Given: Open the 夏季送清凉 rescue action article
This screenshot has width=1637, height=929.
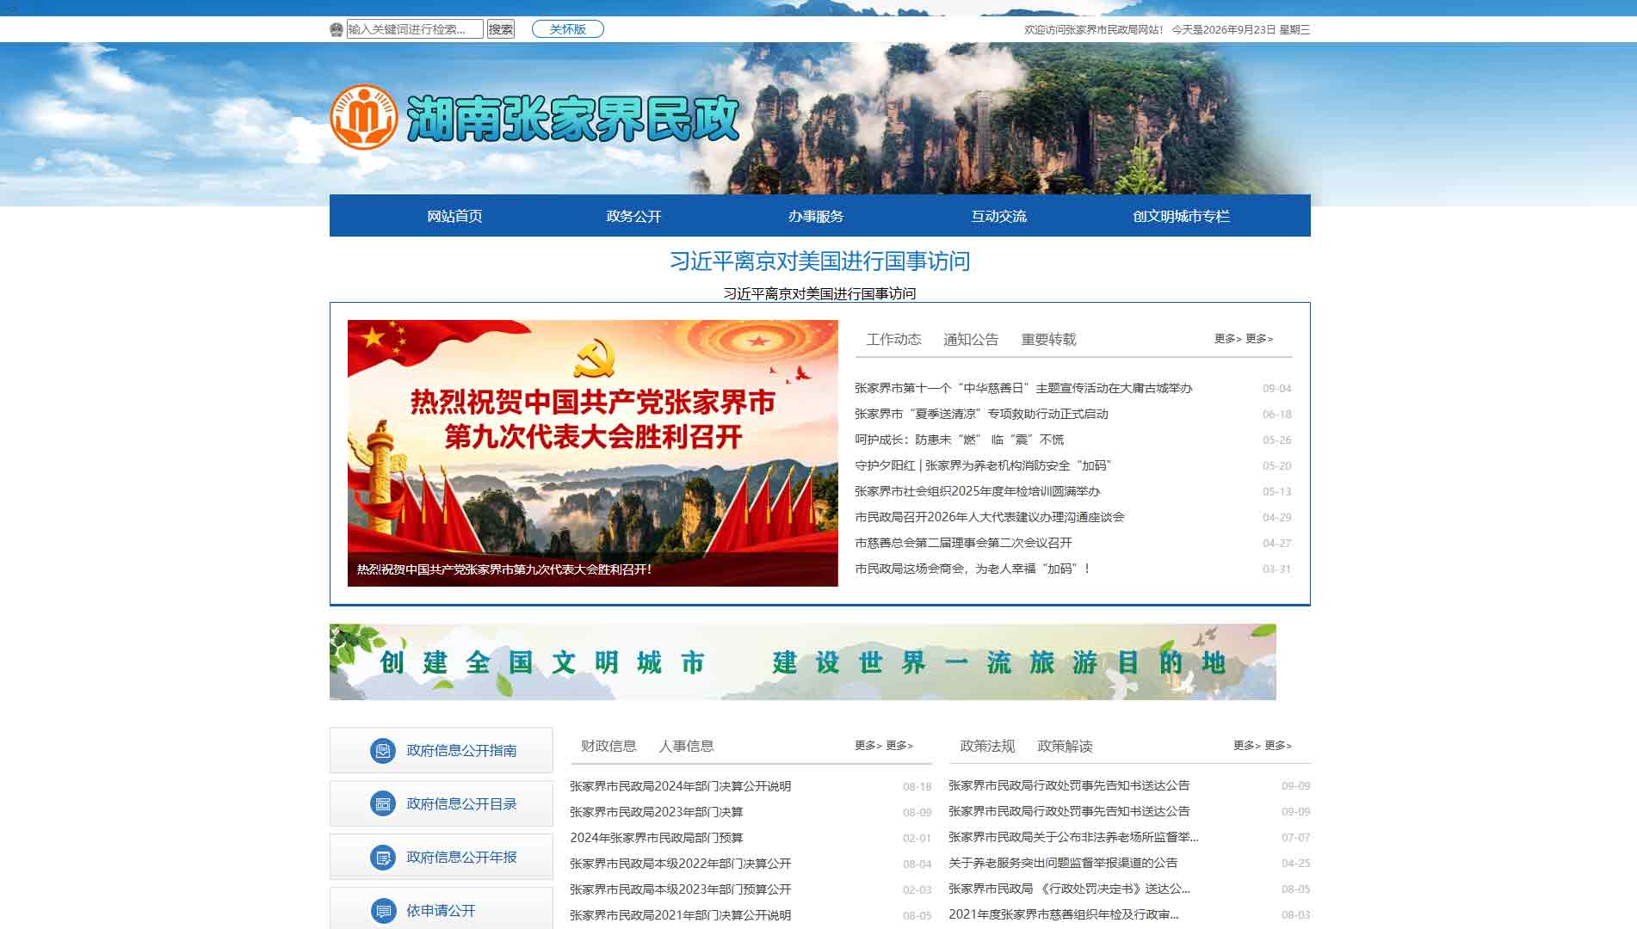Looking at the screenshot, I should (x=981, y=414).
